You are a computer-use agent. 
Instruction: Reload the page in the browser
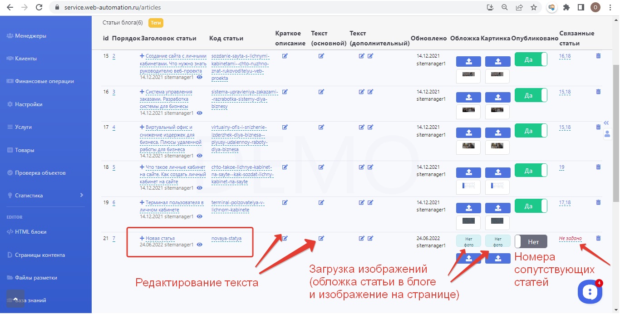tap(39, 7)
